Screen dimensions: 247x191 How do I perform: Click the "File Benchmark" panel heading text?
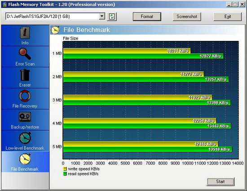(87, 30)
